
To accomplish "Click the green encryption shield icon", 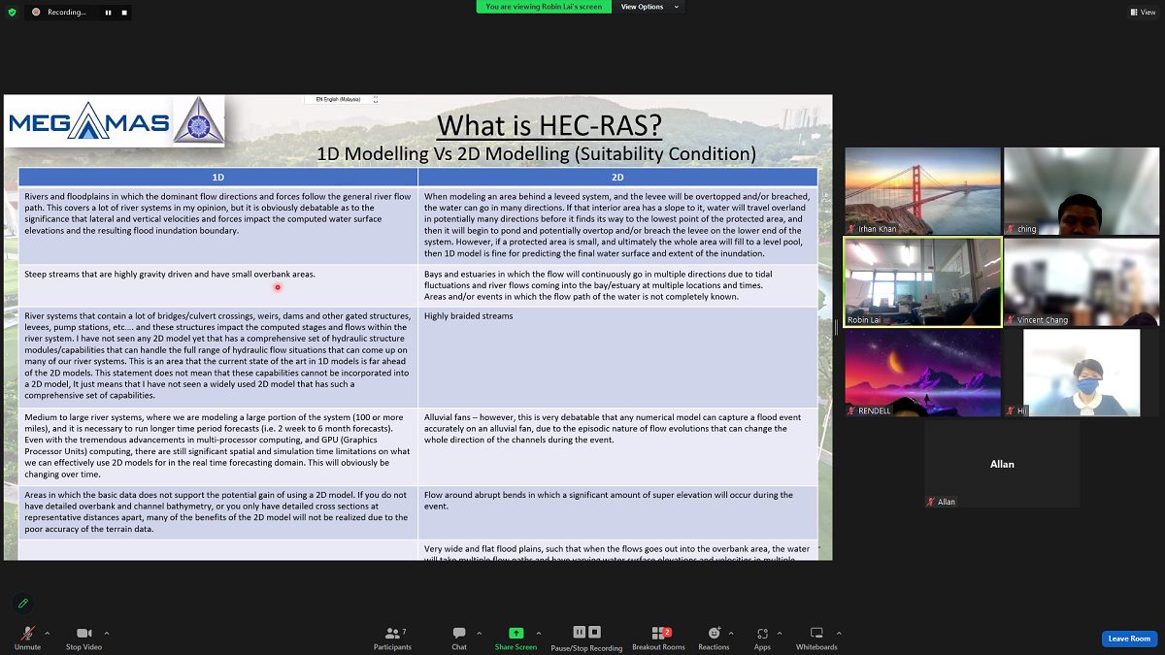I will point(12,12).
